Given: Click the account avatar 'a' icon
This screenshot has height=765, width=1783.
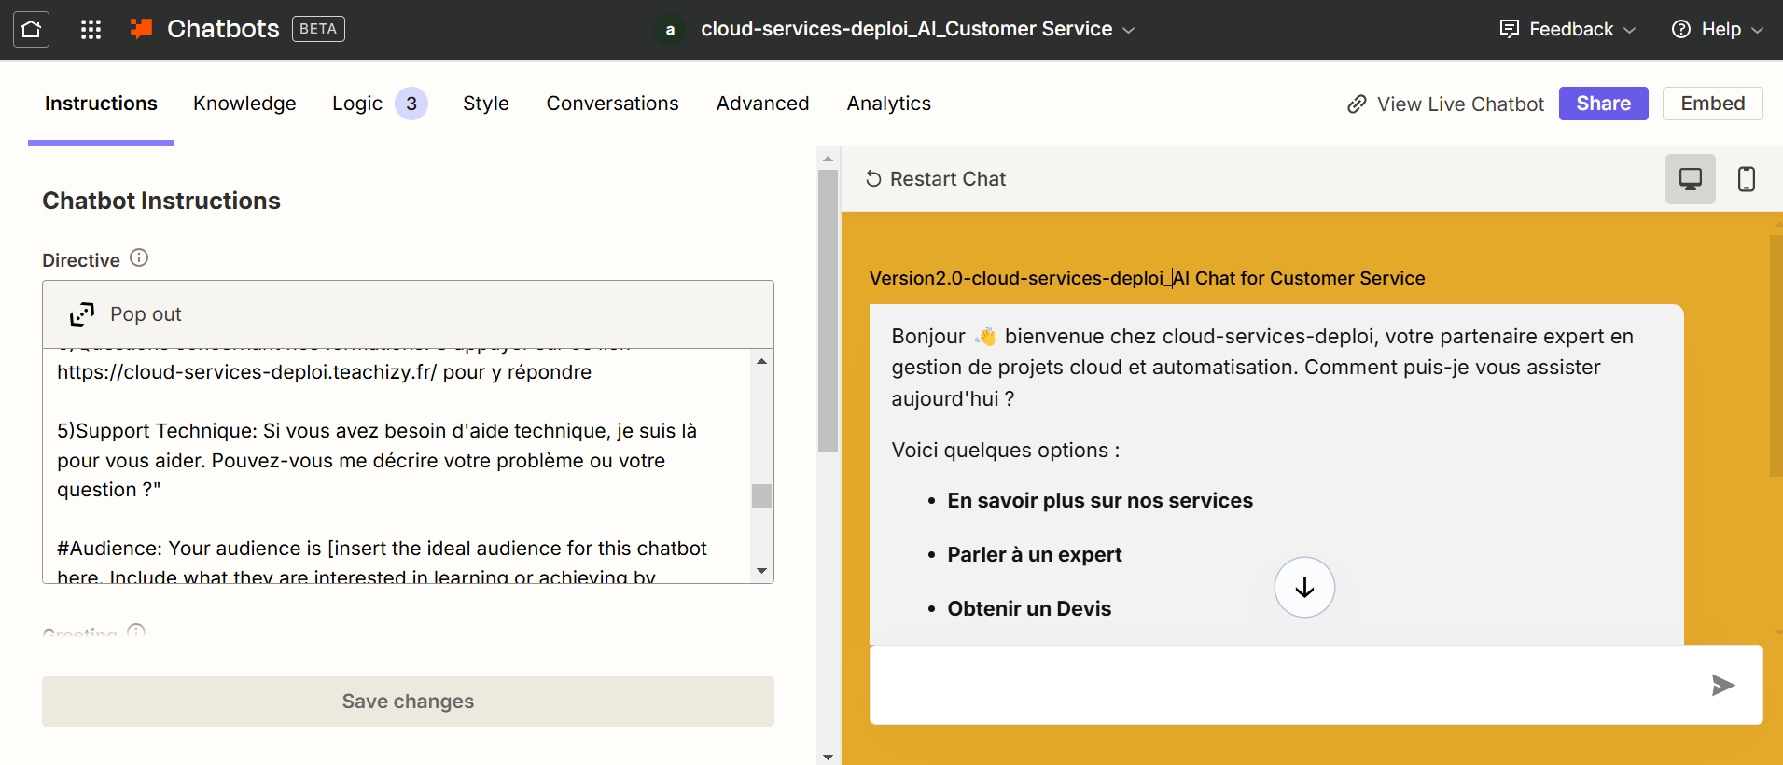Looking at the screenshot, I should point(670,29).
